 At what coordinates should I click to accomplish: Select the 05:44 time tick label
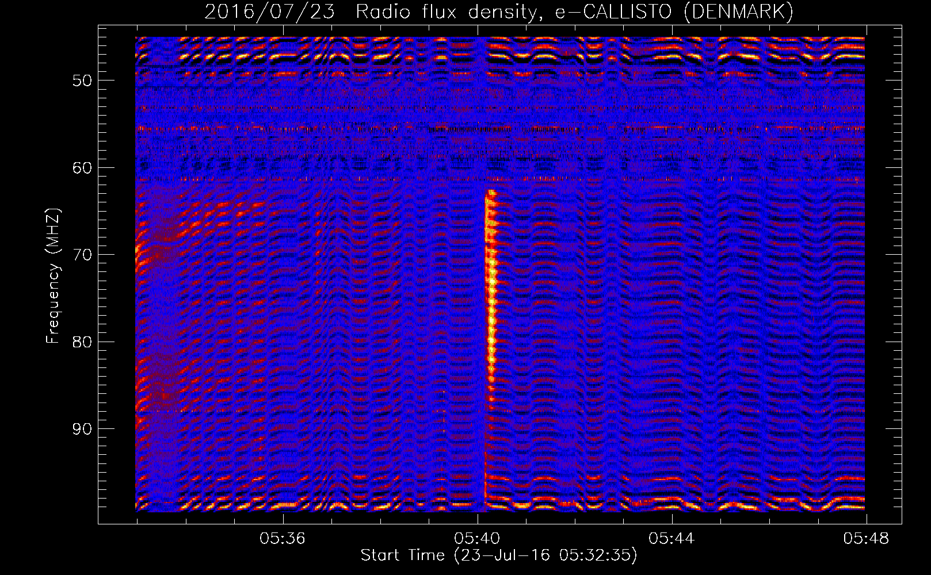point(671,539)
